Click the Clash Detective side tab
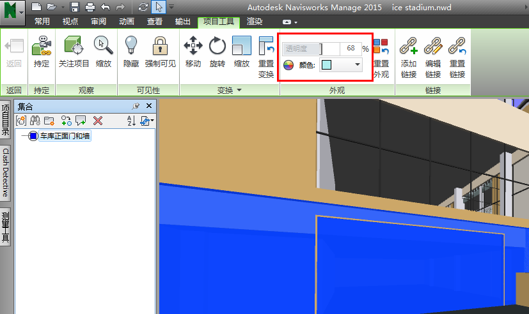The width and height of the screenshot is (529, 314). point(5,172)
